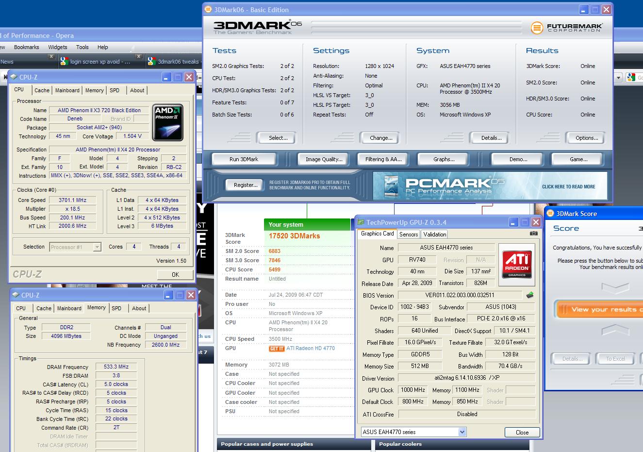Click the SM 3.0 Score value 7846

275,260
